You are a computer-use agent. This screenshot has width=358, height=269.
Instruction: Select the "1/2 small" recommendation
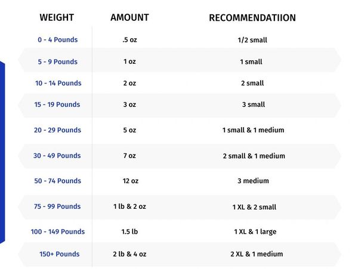(x=252, y=40)
